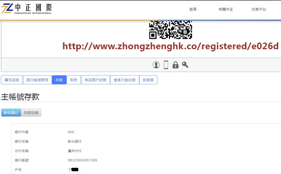Viewport: 281px width, 174px height.
Task: Open the 交易平台 menu item
Action: click(259, 9)
